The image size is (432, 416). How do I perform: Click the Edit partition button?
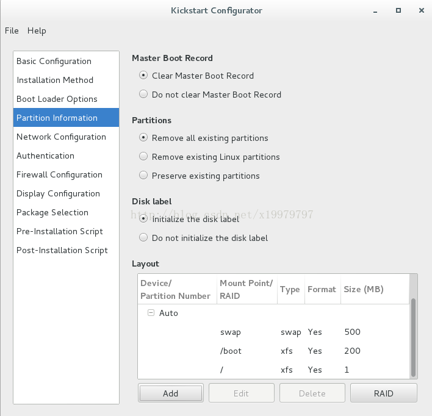click(242, 393)
